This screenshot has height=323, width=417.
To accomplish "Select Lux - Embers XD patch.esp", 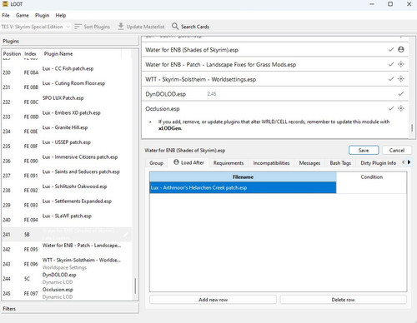I will 67,117.
